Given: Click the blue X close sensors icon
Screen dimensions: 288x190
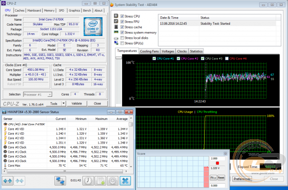Looking at the screenshot, I should pyautogui.click(x=125, y=181).
